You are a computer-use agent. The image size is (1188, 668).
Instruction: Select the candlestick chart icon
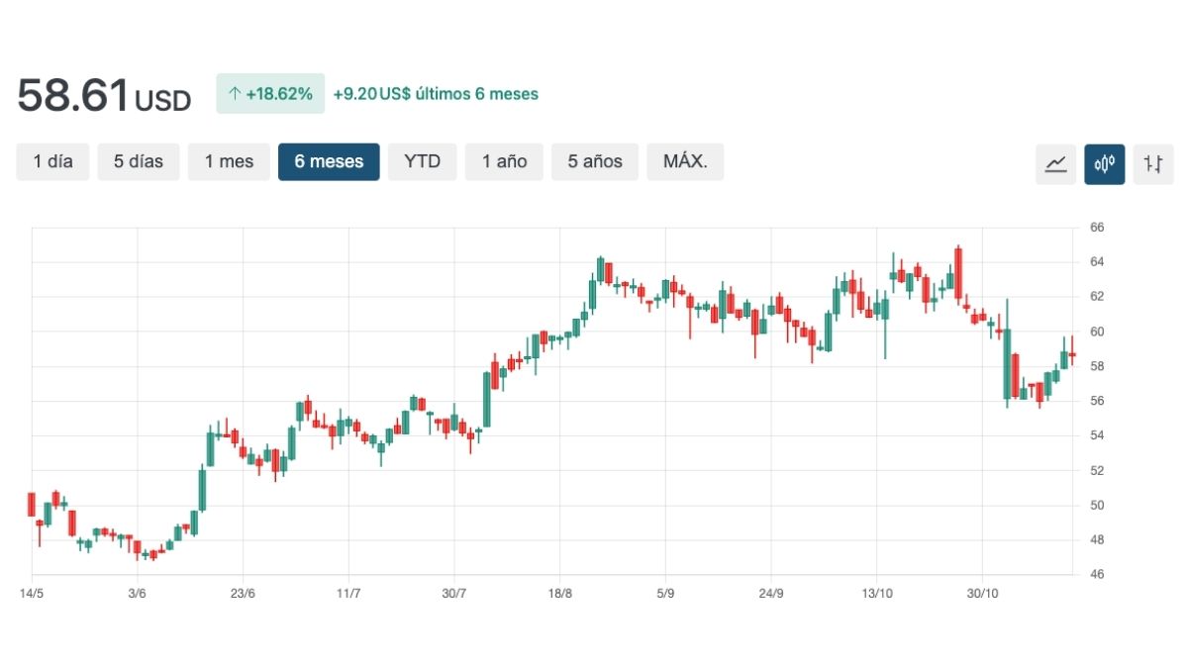[x=1104, y=163]
